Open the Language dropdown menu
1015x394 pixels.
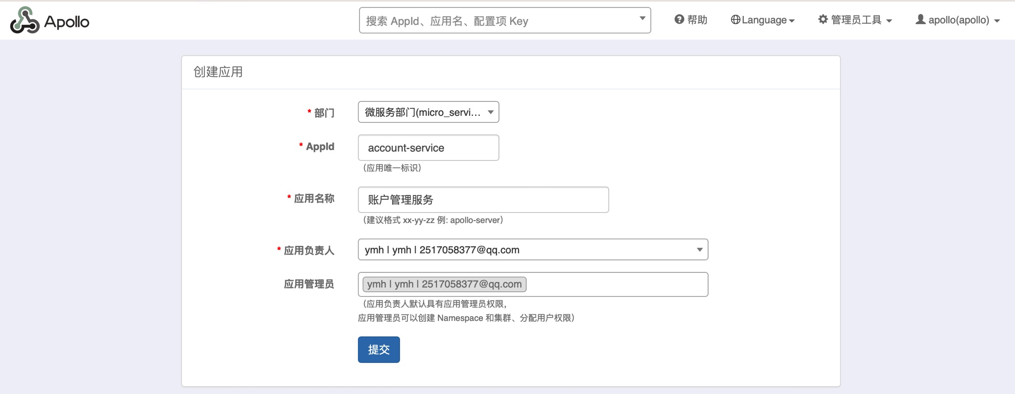[763, 20]
